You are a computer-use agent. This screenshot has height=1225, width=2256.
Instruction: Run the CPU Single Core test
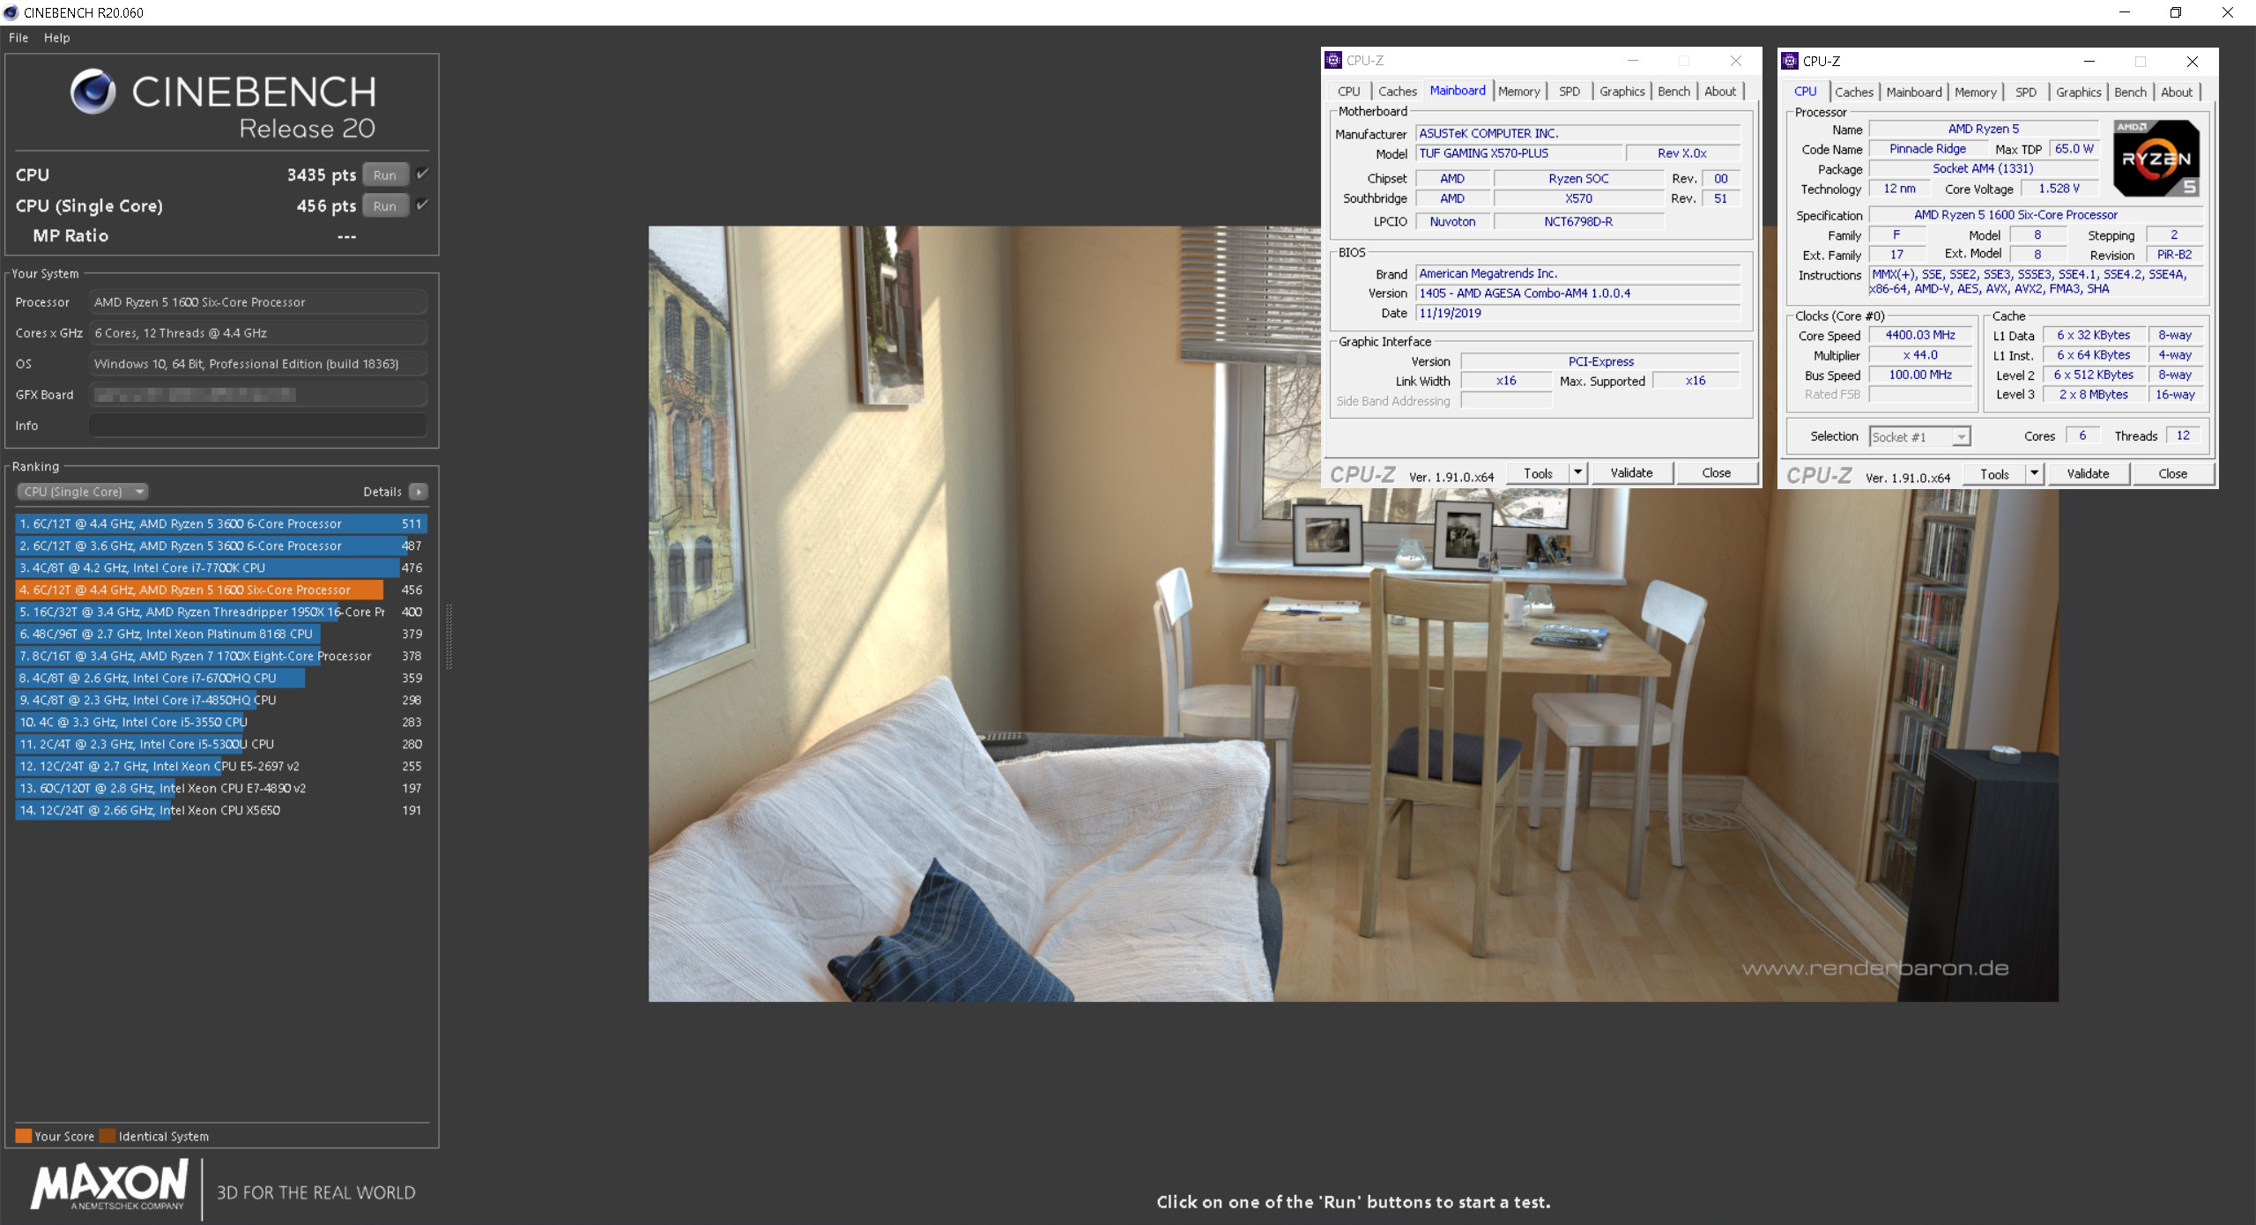point(385,205)
